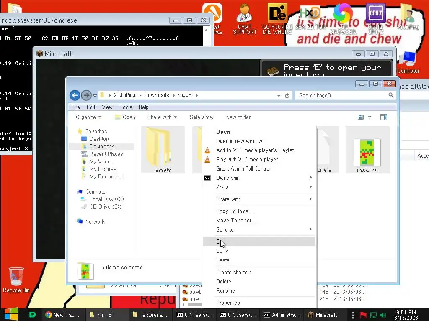Select Recent Places in the navigation pane
429x321 pixels.
click(x=106, y=154)
